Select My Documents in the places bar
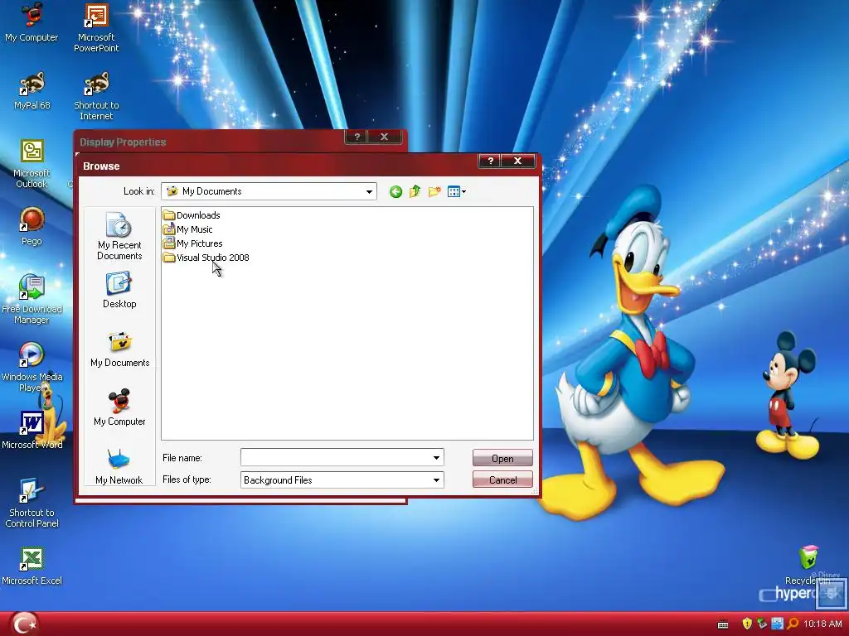The width and height of the screenshot is (849, 636). [x=119, y=350]
